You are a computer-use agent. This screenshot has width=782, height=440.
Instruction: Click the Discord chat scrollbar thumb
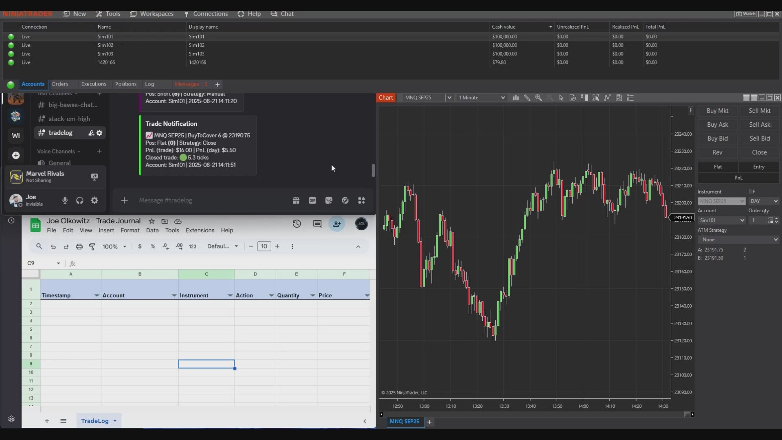pyautogui.click(x=373, y=170)
